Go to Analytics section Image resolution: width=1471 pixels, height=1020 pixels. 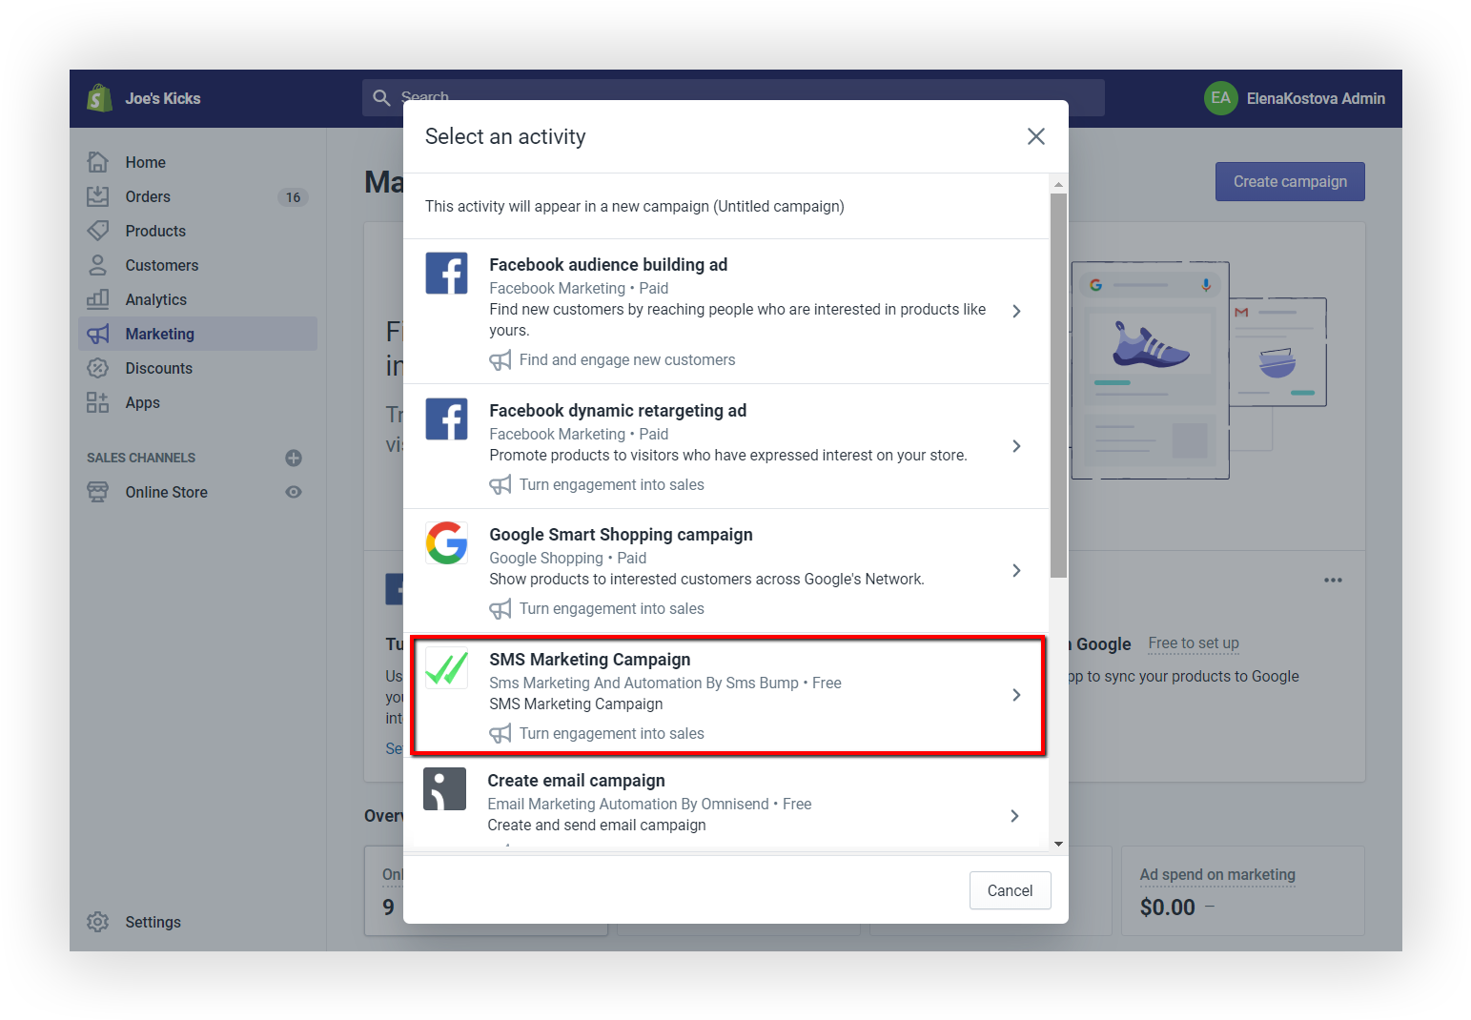pos(156,299)
